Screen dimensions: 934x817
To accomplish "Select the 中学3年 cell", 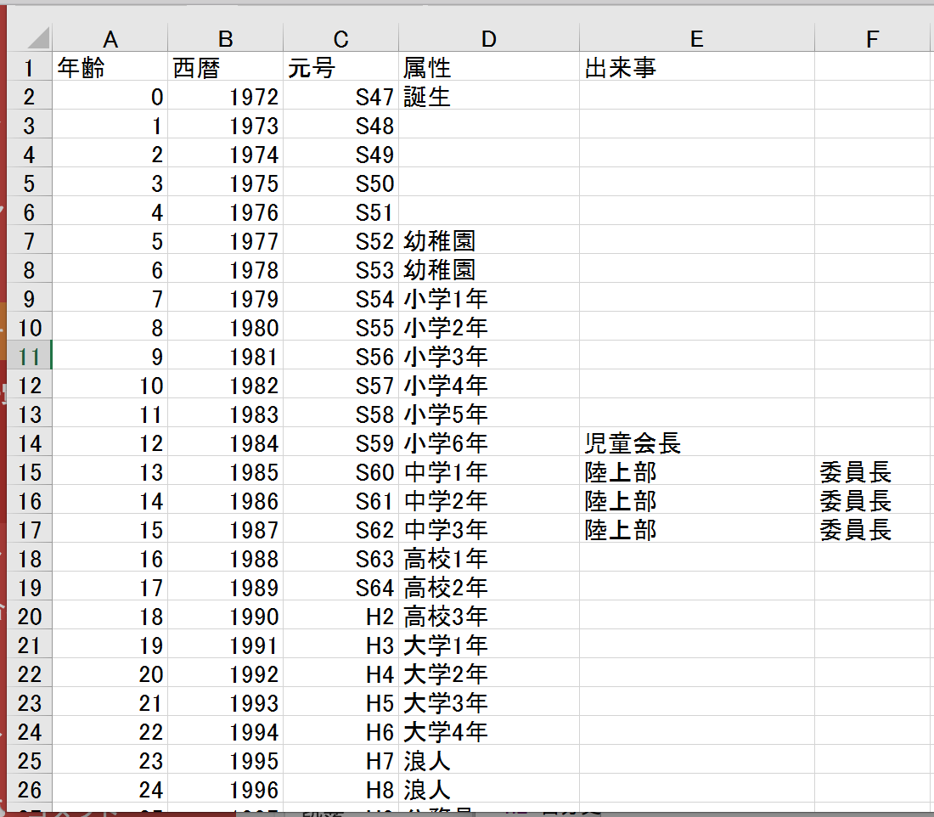I will [489, 529].
